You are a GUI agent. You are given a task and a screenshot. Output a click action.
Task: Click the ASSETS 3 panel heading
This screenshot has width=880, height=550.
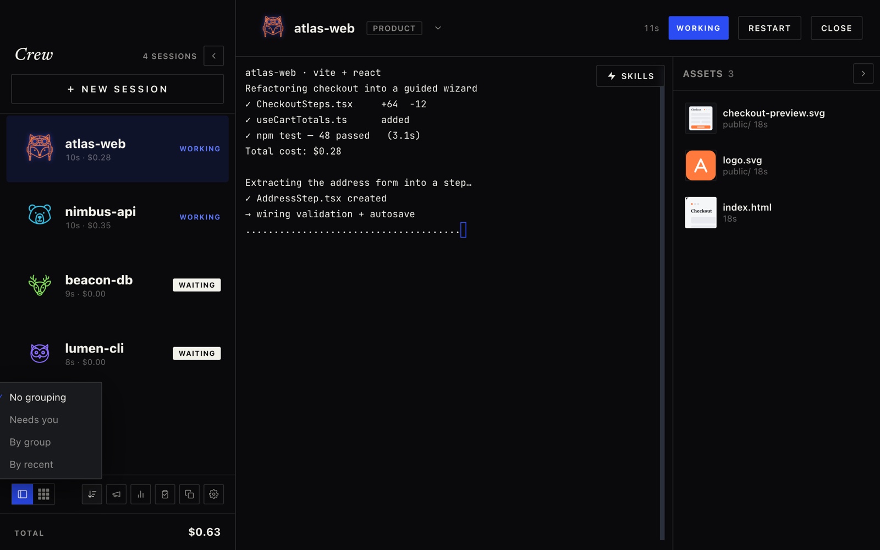coord(708,74)
